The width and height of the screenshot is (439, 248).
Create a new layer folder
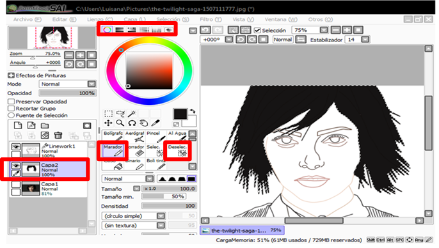[x=45, y=125]
